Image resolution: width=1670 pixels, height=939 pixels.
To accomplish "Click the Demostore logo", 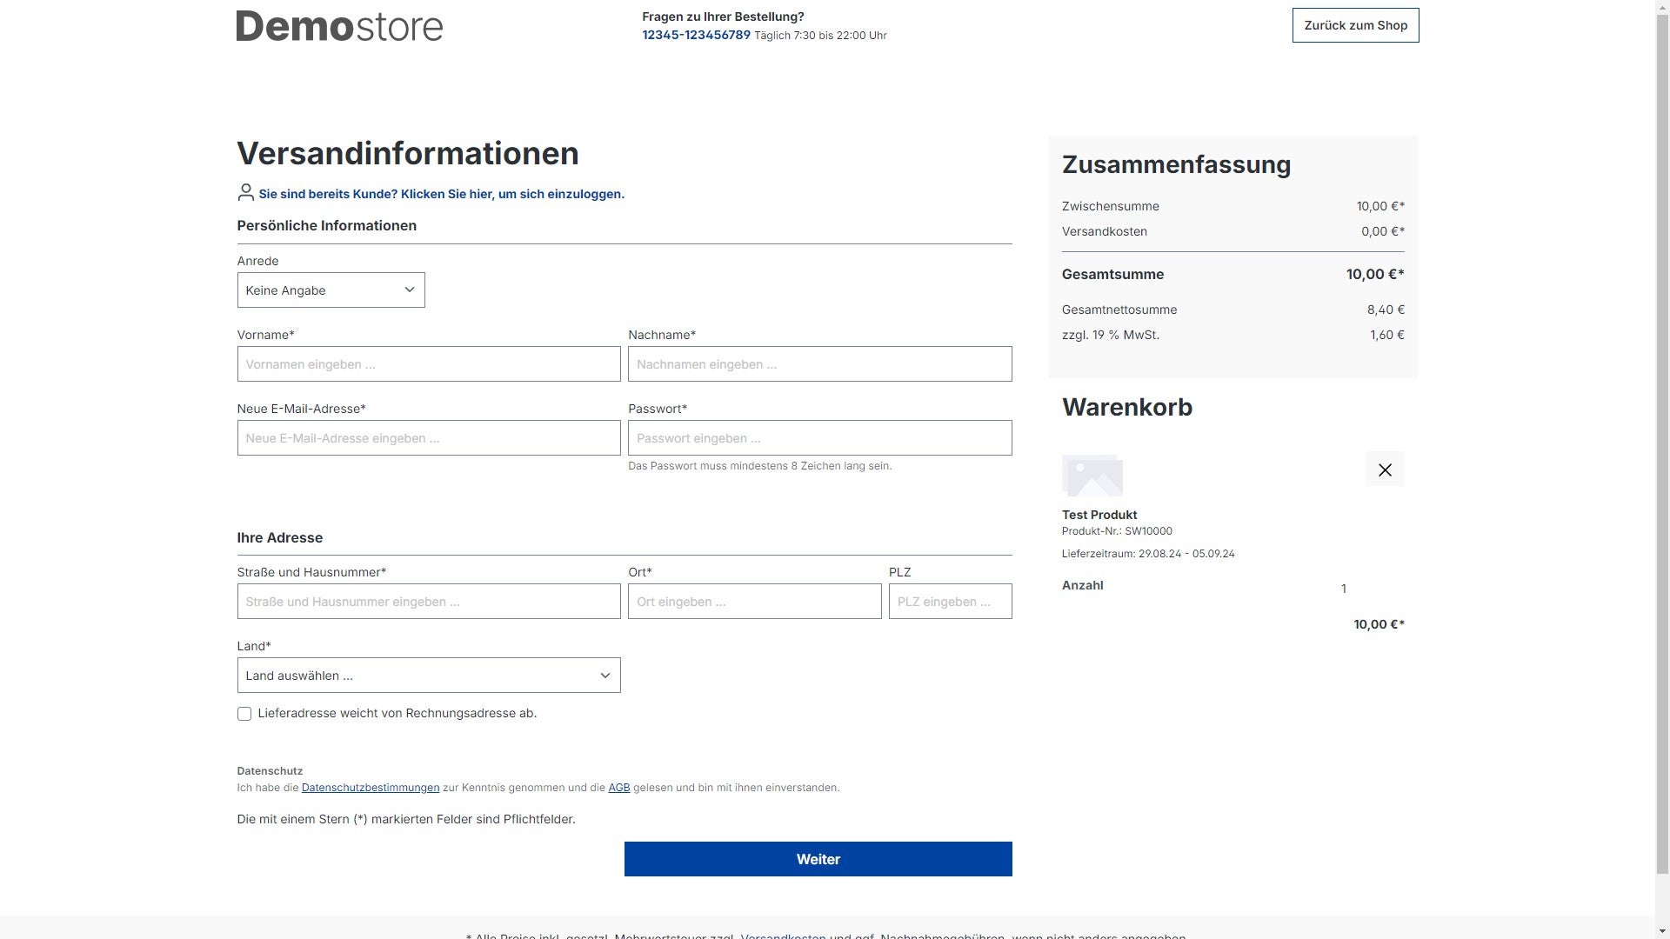I will pos(339,26).
